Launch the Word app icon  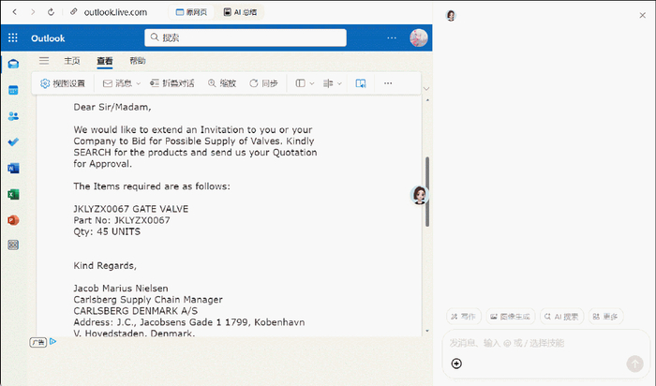[13, 168]
